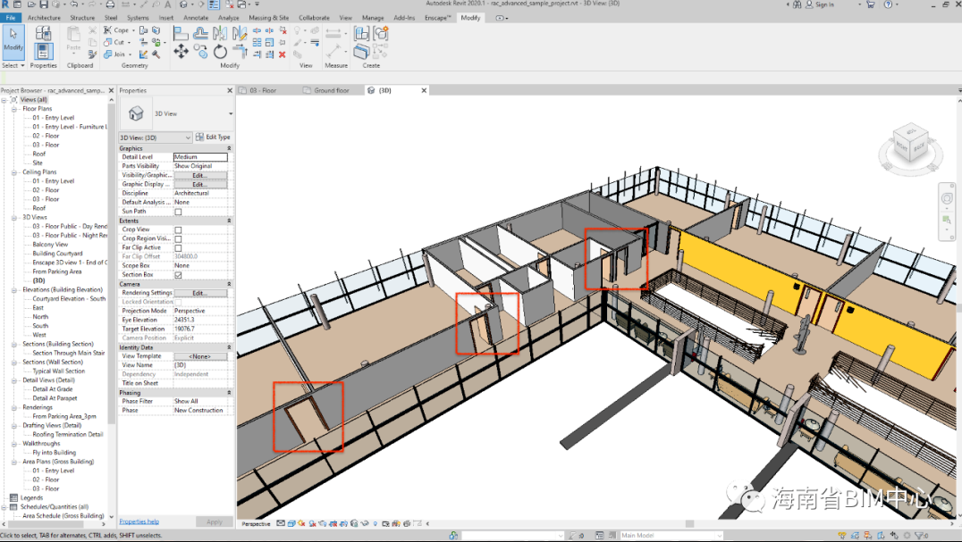Uncheck the Section Box checkbox
Viewport: 962px width, 542px height.
click(x=178, y=275)
